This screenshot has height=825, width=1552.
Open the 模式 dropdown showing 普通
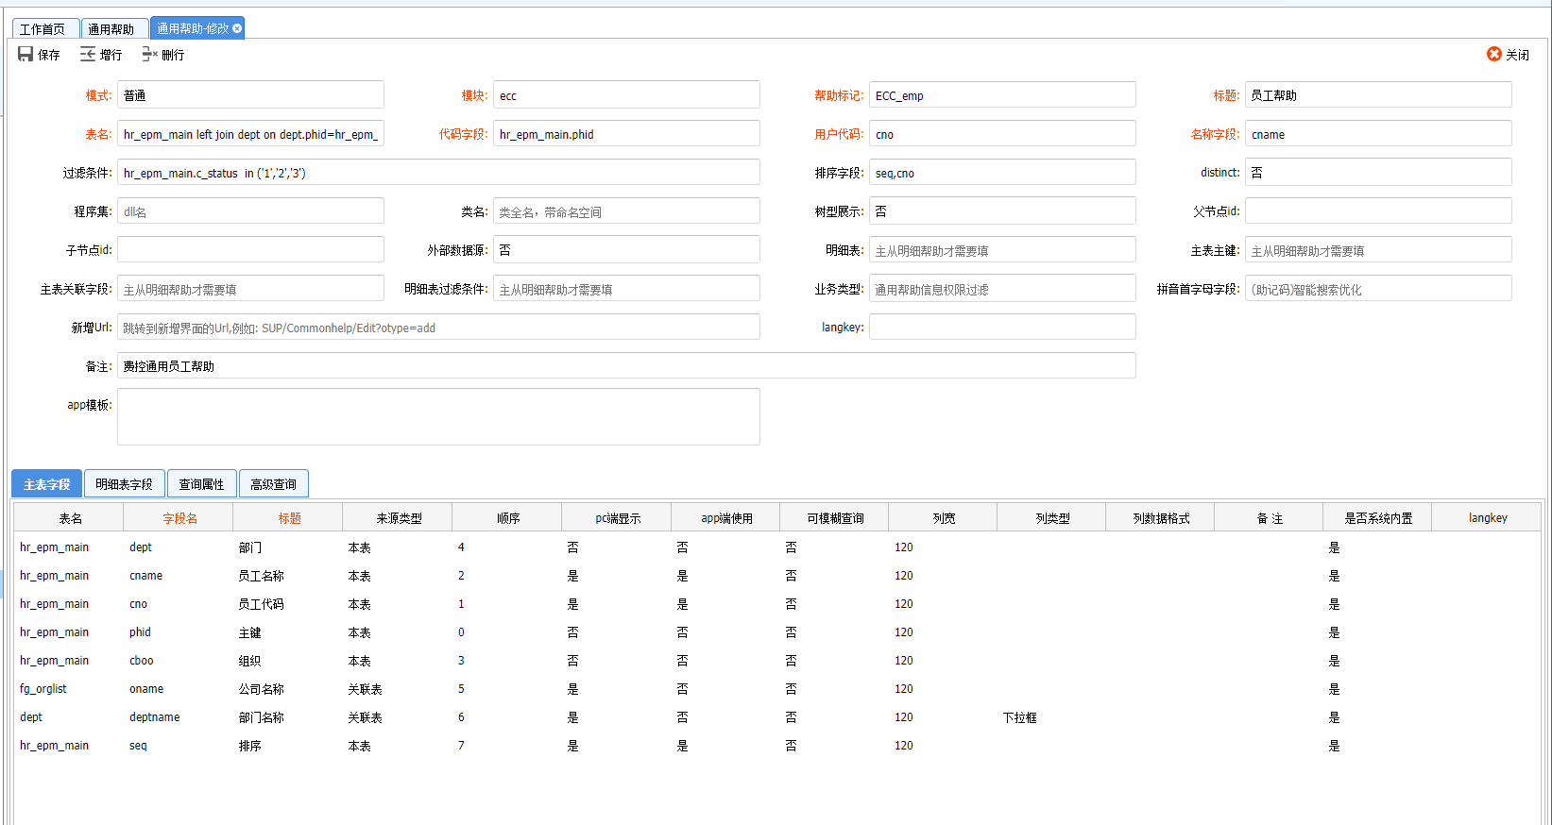tap(250, 94)
